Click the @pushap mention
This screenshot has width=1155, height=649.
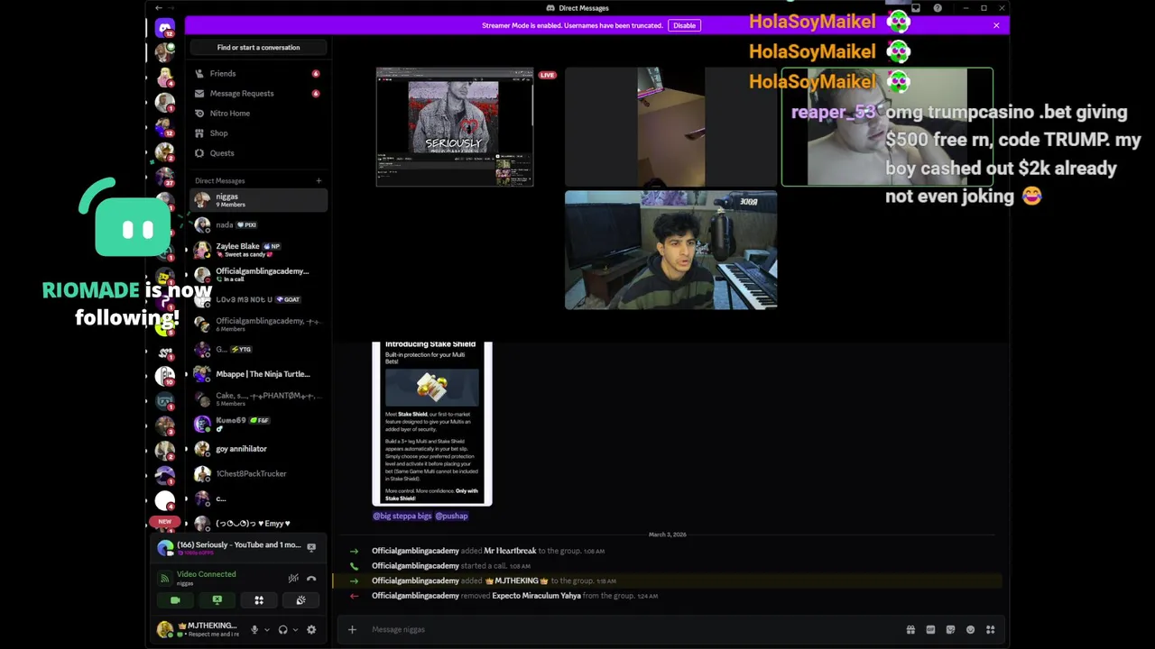(x=451, y=516)
